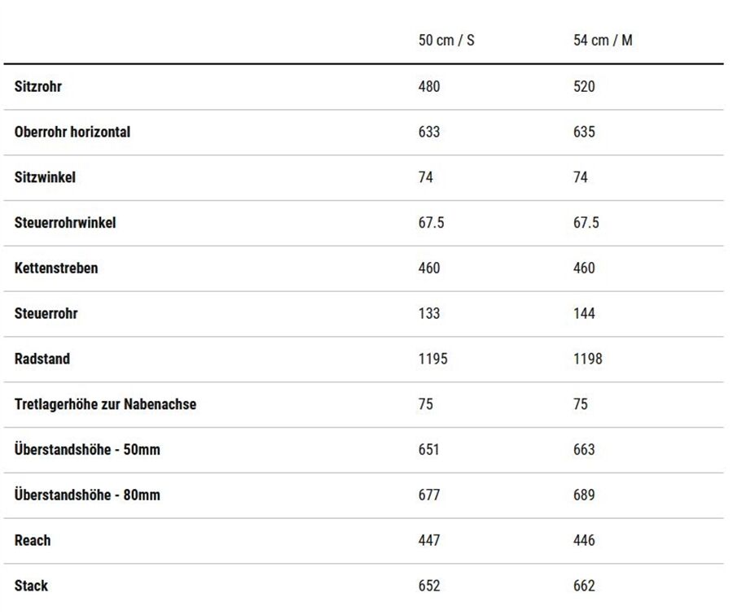Select Reach value 447 for size S
This screenshot has height=615, width=733.
(429, 540)
